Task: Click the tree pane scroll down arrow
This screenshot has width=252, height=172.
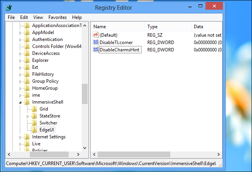Action: [85, 148]
